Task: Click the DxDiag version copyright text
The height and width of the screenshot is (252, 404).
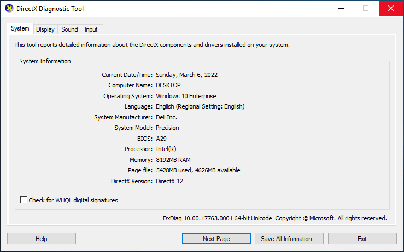Action: (274, 218)
